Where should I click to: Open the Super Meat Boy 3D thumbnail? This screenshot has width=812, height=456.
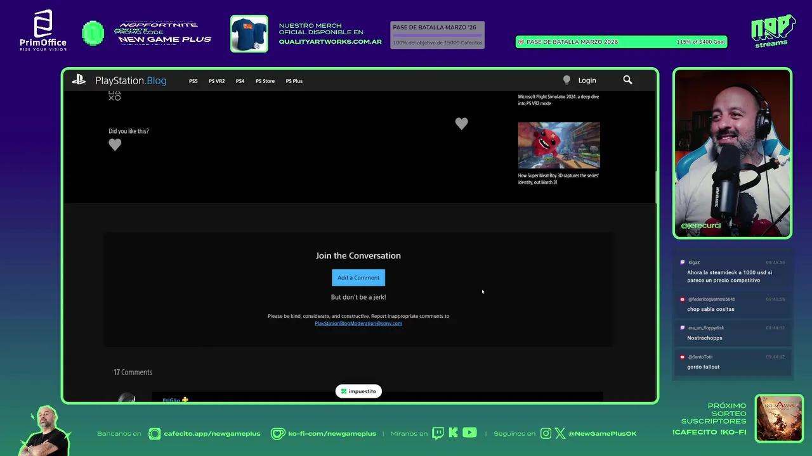click(559, 145)
